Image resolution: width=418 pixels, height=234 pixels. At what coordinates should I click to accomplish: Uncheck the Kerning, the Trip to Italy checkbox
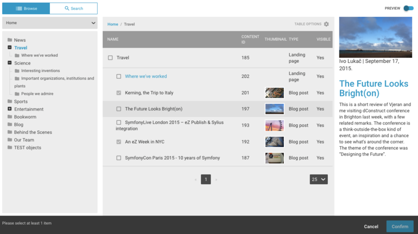119,93
